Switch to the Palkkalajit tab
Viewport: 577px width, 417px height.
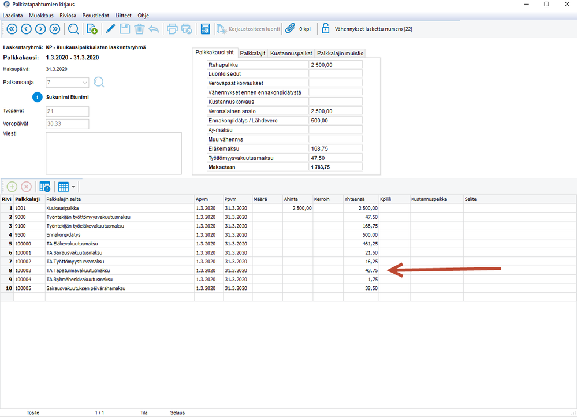(252, 53)
